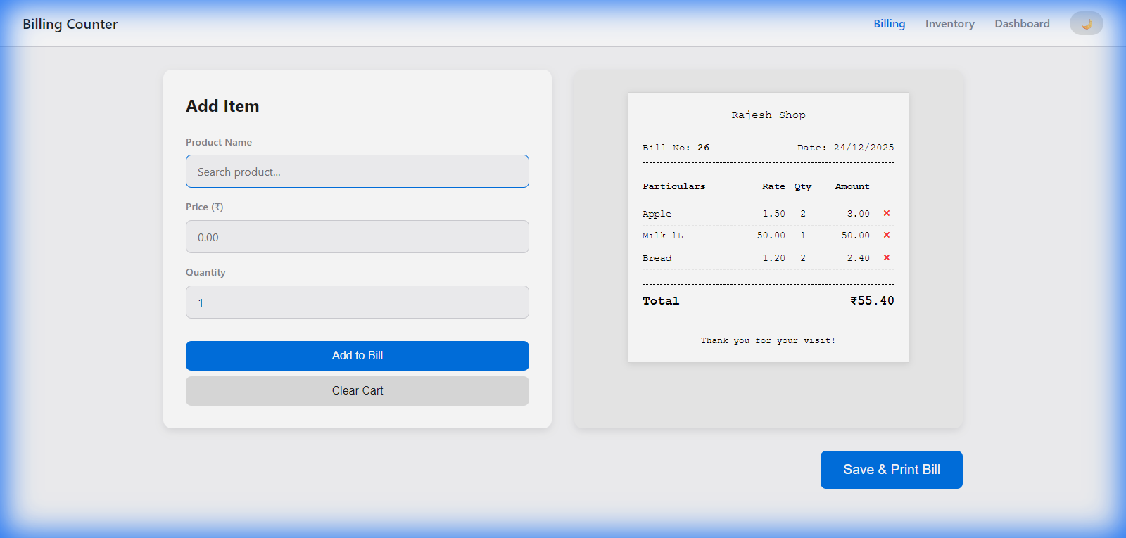Viewport: 1126px width, 538px height.
Task: Switch to the Inventory page
Action: point(950,23)
